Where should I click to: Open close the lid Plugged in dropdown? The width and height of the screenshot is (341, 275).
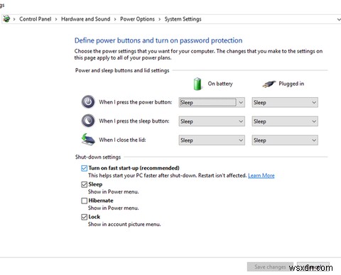(x=285, y=140)
